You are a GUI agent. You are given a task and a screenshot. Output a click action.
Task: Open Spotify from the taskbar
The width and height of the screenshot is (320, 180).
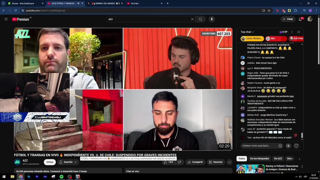[x=61, y=177]
